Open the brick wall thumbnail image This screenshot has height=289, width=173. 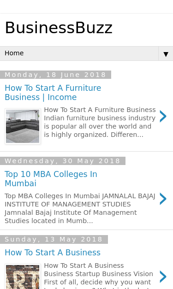(23, 277)
